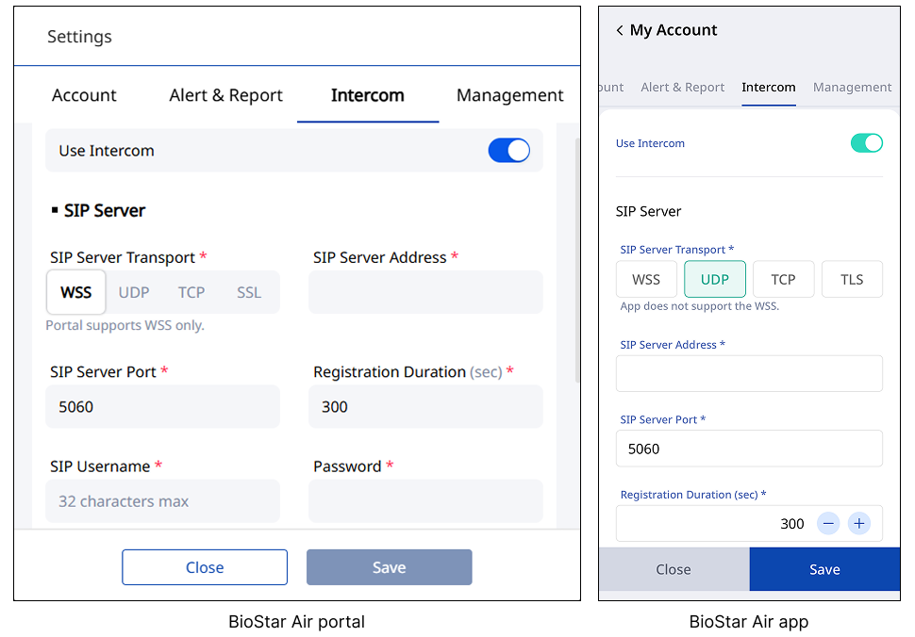The height and width of the screenshot is (637, 915).
Task: Click the portal Close button
Action: 205,567
